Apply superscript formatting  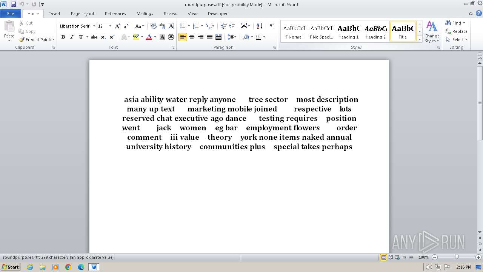pos(112,37)
